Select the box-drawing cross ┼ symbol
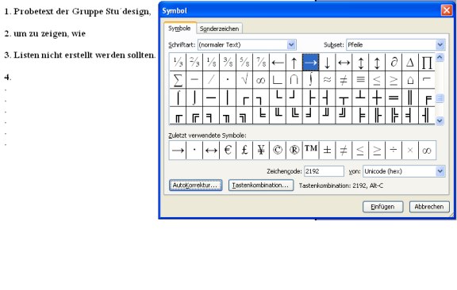Screen dimensions: 457x290 click(377, 97)
